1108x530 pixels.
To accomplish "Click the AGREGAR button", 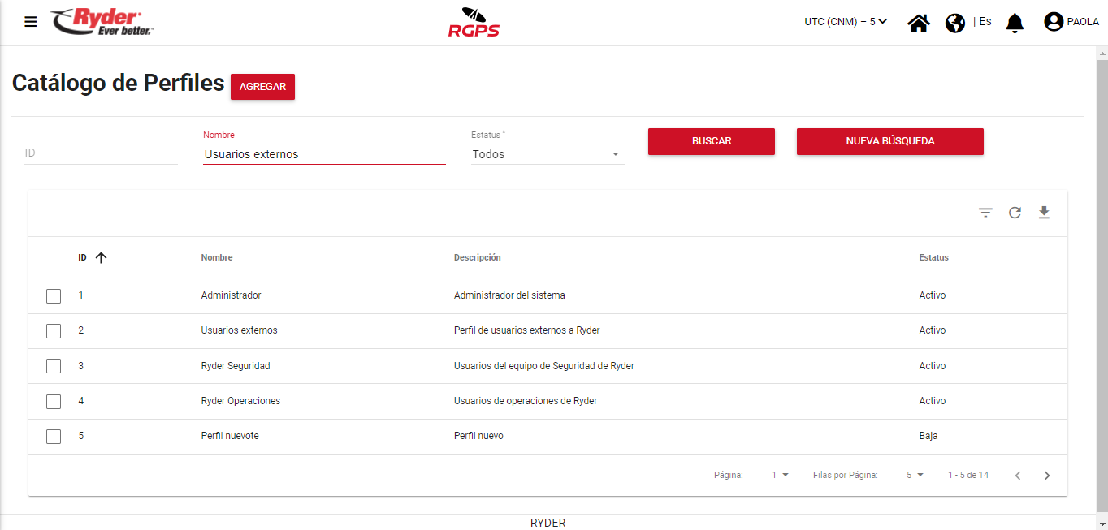I will tap(262, 87).
